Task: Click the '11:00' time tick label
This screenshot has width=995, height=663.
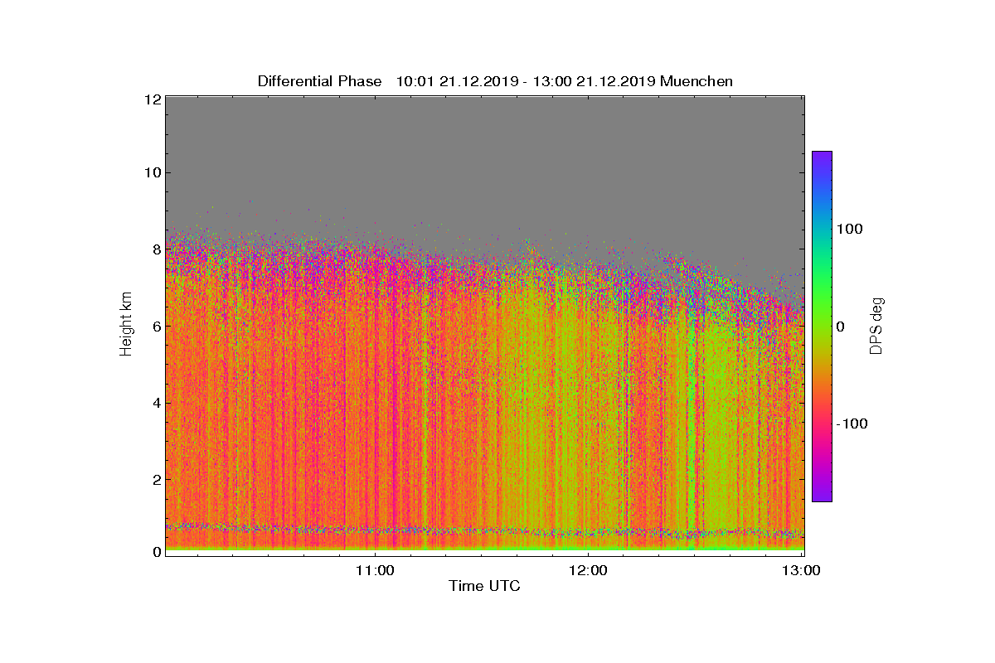Action: (x=375, y=571)
